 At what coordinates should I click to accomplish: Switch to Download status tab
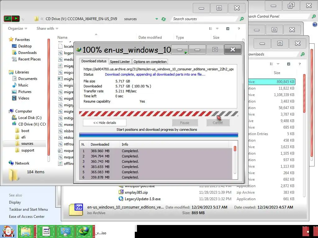pyautogui.click(x=94, y=61)
